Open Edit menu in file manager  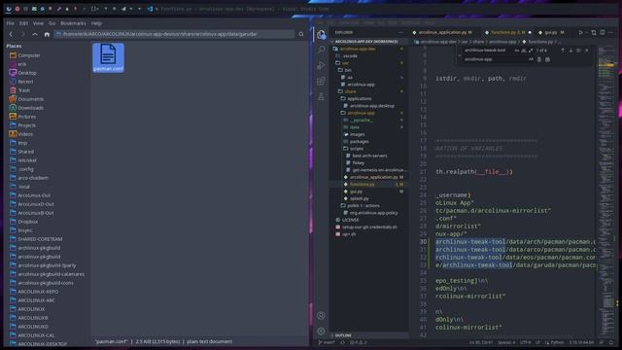[23, 23]
